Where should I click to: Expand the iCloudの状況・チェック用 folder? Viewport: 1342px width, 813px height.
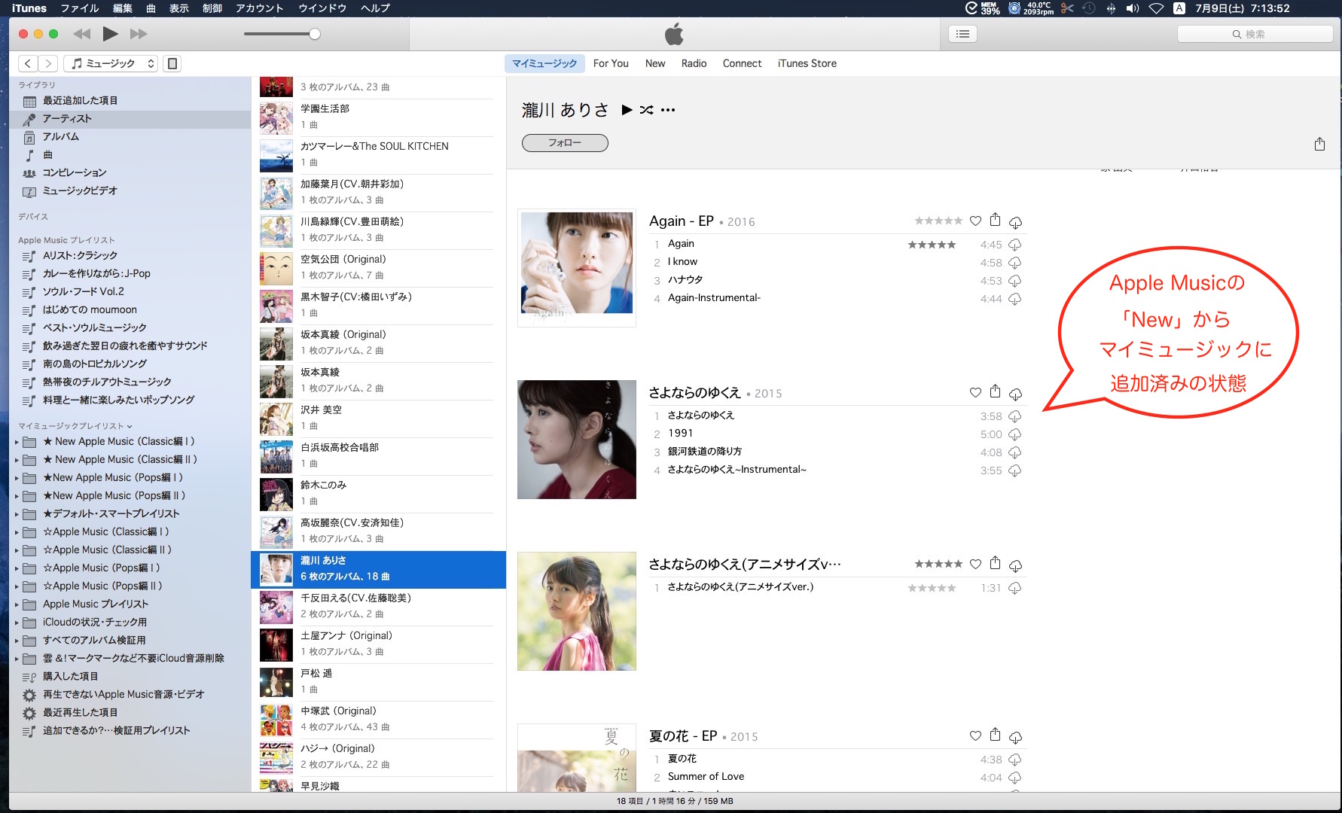pyautogui.click(x=17, y=623)
